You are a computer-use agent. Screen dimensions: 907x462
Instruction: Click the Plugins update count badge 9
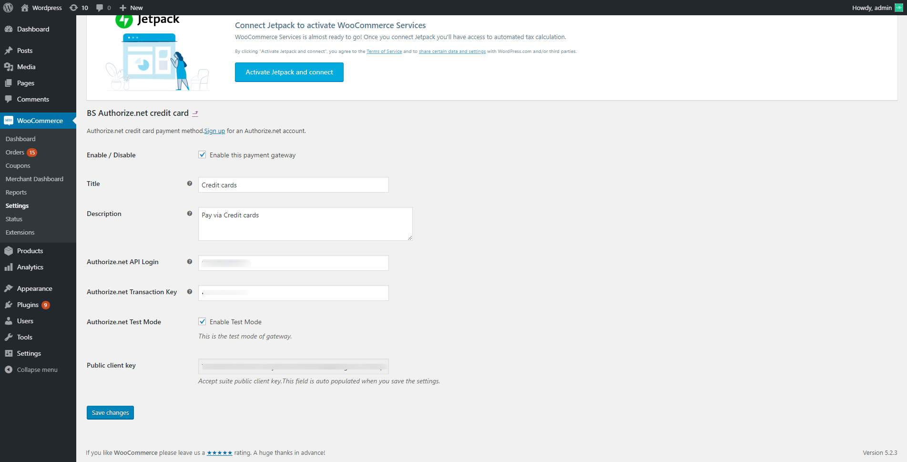click(x=46, y=305)
